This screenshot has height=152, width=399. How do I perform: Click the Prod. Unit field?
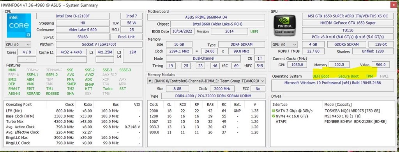tap(126, 37)
